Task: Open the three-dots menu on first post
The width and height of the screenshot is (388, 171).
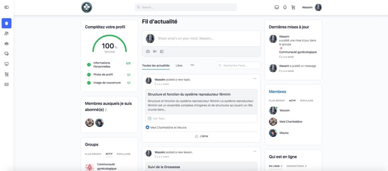Action: pyautogui.click(x=255, y=78)
